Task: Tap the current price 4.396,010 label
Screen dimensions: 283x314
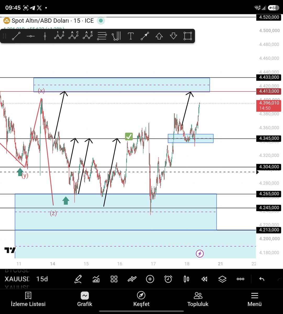Action: (269, 105)
